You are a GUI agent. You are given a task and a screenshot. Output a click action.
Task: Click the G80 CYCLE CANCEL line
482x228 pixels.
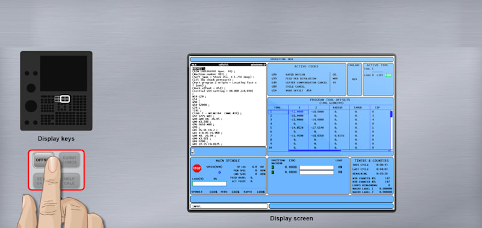289,87
